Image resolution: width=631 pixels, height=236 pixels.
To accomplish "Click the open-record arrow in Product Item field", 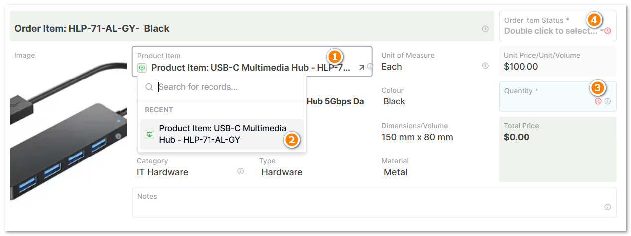I will point(361,67).
